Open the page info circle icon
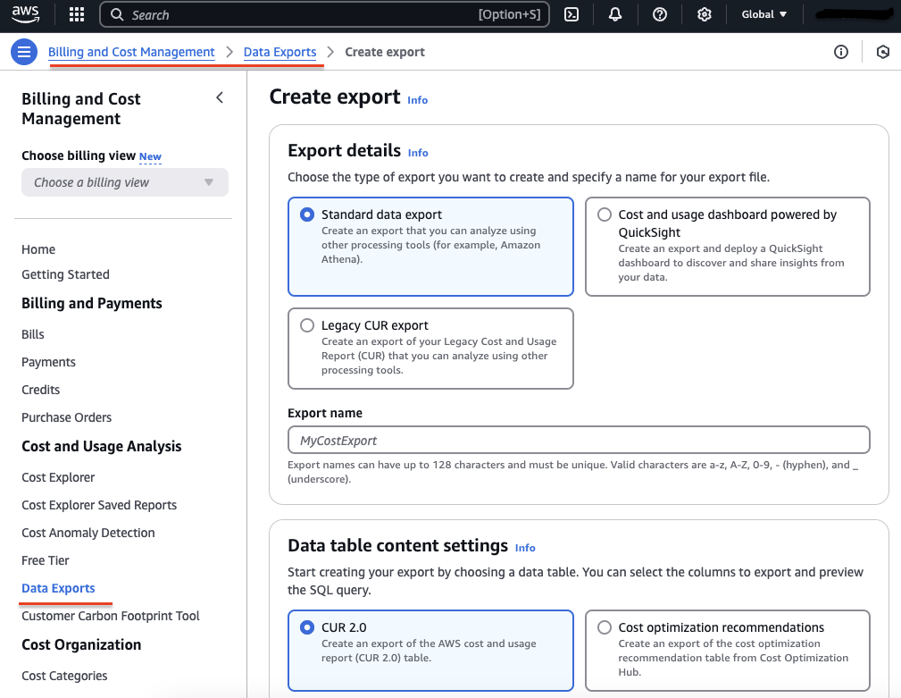 pyautogui.click(x=840, y=52)
